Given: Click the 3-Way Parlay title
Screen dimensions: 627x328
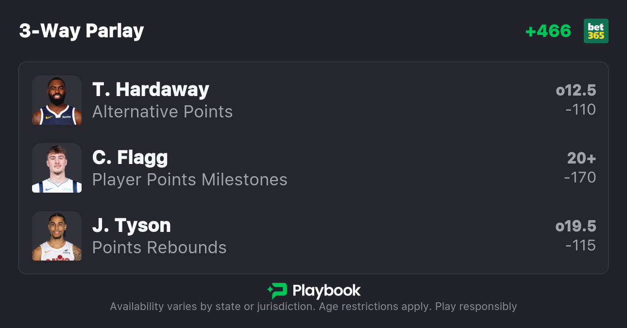Looking at the screenshot, I should 82,31.
